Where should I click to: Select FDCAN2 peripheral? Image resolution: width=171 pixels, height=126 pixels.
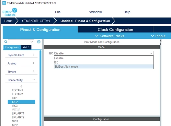click(x=17, y=94)
